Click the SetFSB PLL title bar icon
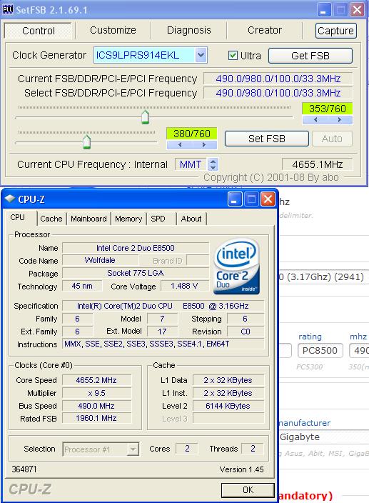Screen dimensions: 369x503 8,9
